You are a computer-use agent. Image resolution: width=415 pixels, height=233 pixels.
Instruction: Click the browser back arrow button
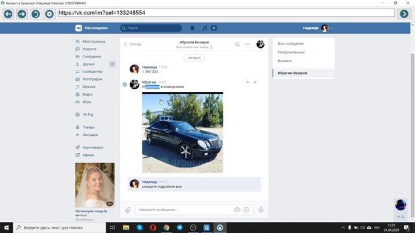[8, 14]
